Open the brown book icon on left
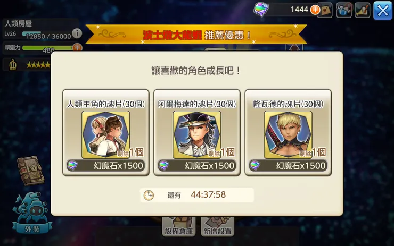394x246 pixels. point(31,171)
